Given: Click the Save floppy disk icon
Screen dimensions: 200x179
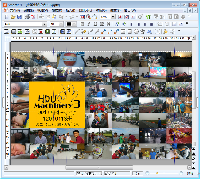Looking at the screenshot, I should [19, 17].
